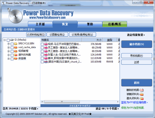Image resolution: width=155 pixels, height=118 pixels.
Task: Expand the 余世维 tree node
Action: [9, 59]
